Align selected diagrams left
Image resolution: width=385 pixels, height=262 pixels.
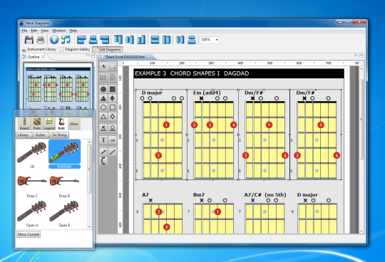(x=82, y=39)
